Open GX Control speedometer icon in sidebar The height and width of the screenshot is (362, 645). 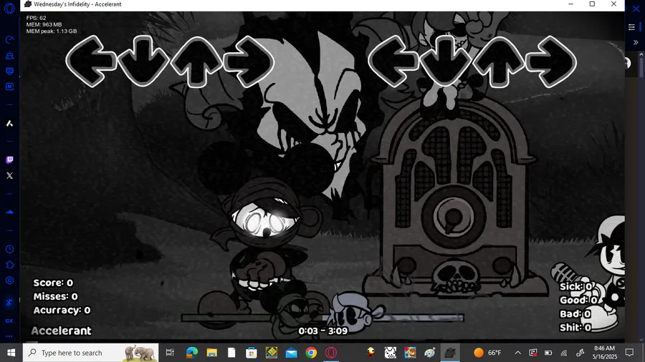pos(9,40)
